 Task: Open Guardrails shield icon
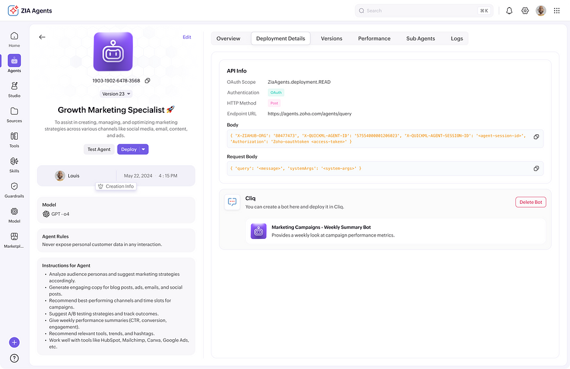(14, 187)
